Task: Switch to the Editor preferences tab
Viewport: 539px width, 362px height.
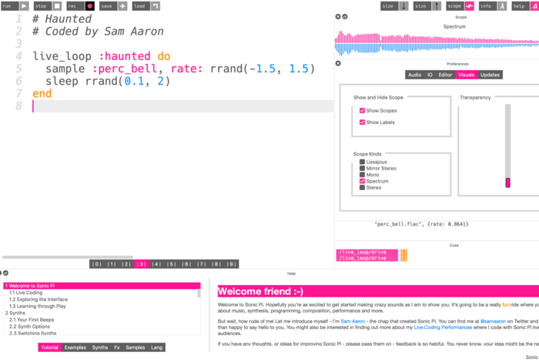Action: pyautogui.click(x=445, y=75)
